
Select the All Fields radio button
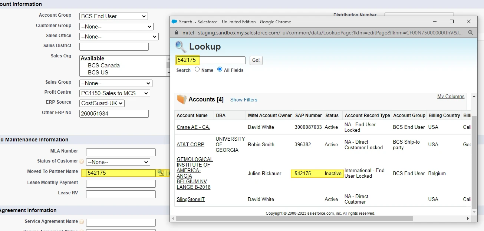pyautogui.click(x=220, y=69)
